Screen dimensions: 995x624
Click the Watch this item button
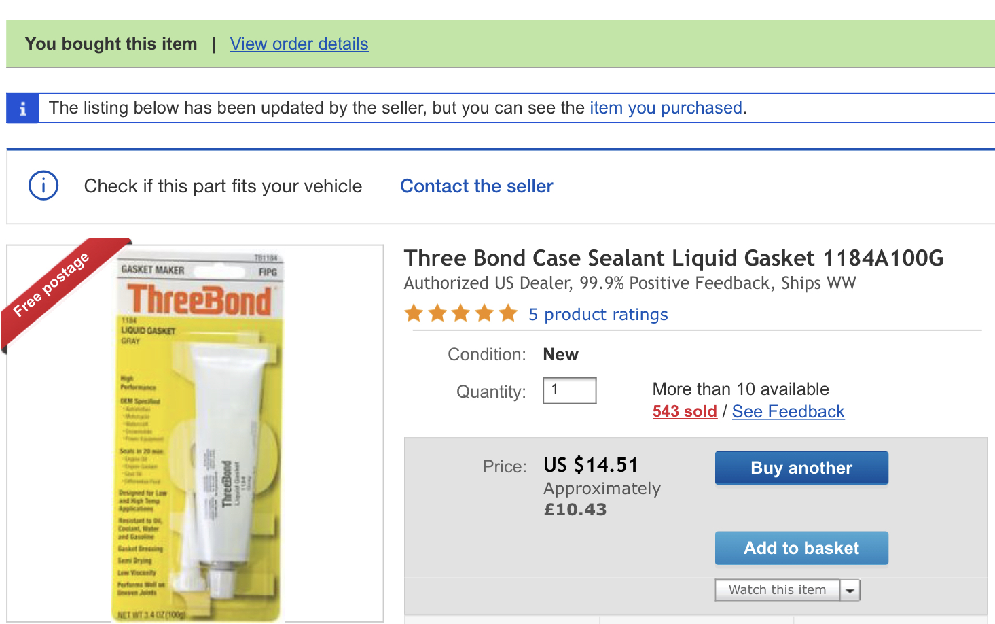click(777, 590)
